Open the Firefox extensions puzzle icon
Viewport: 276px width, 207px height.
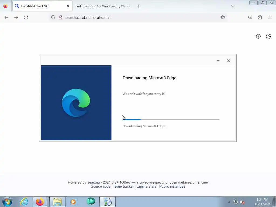click(260, 17)
